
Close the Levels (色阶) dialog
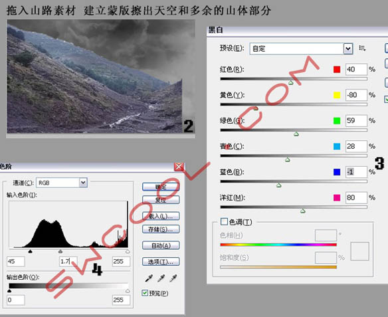point(179,167)
